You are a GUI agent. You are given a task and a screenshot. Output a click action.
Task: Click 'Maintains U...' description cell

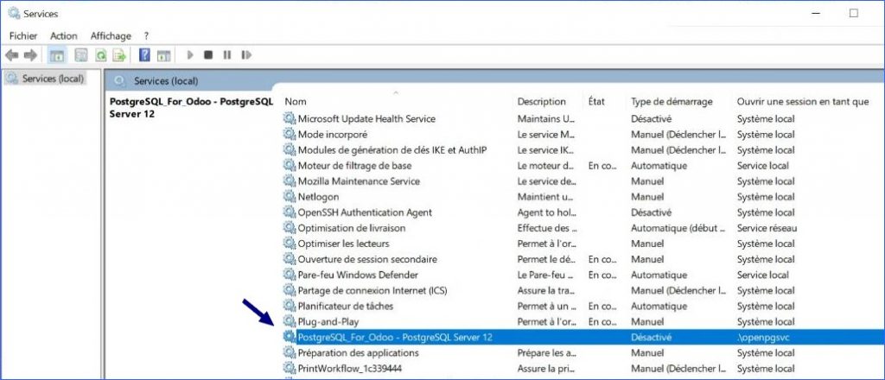546,118
